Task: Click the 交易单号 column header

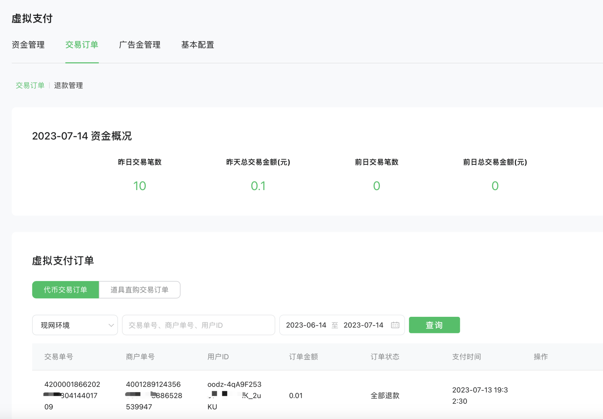Action: (59, 357)
